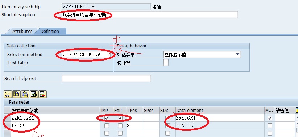The width and height of the screenshot is (298, 137).
Task: Switch to the Attributes tab
Action: [22, 32]
